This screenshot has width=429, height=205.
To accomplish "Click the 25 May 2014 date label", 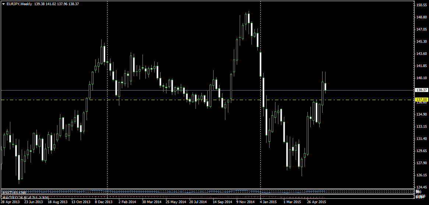I will 175,202.
